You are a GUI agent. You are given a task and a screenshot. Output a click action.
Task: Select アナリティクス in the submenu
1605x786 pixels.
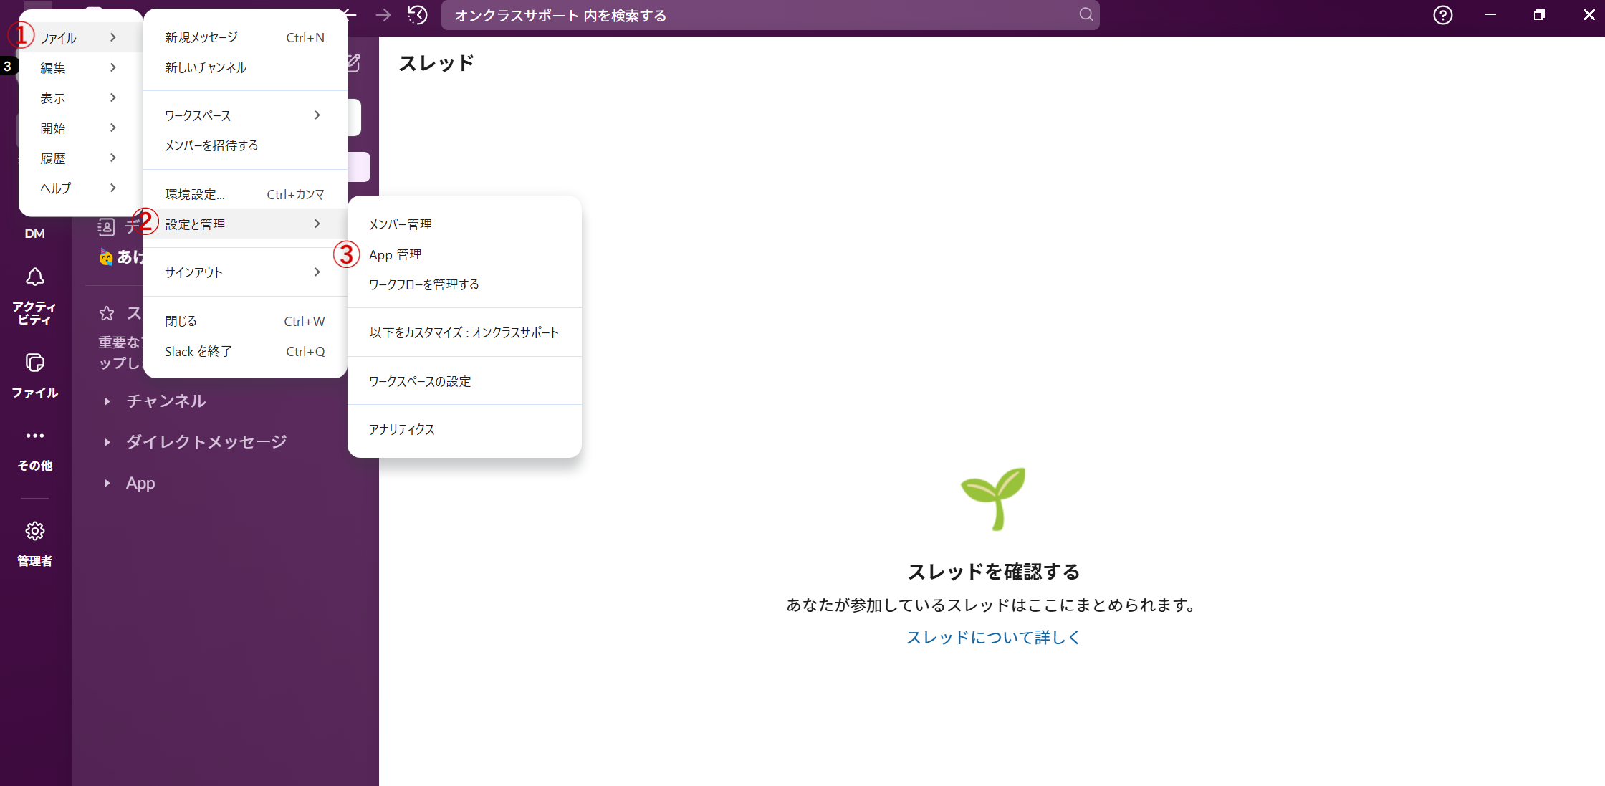coord(401,429)
